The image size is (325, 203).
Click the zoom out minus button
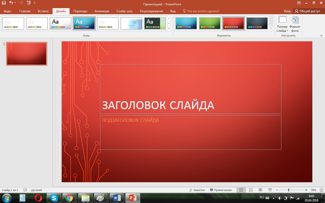[277, 190]
